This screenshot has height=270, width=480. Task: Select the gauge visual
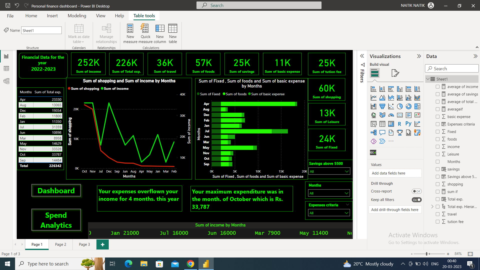click(x=391, y=115)
